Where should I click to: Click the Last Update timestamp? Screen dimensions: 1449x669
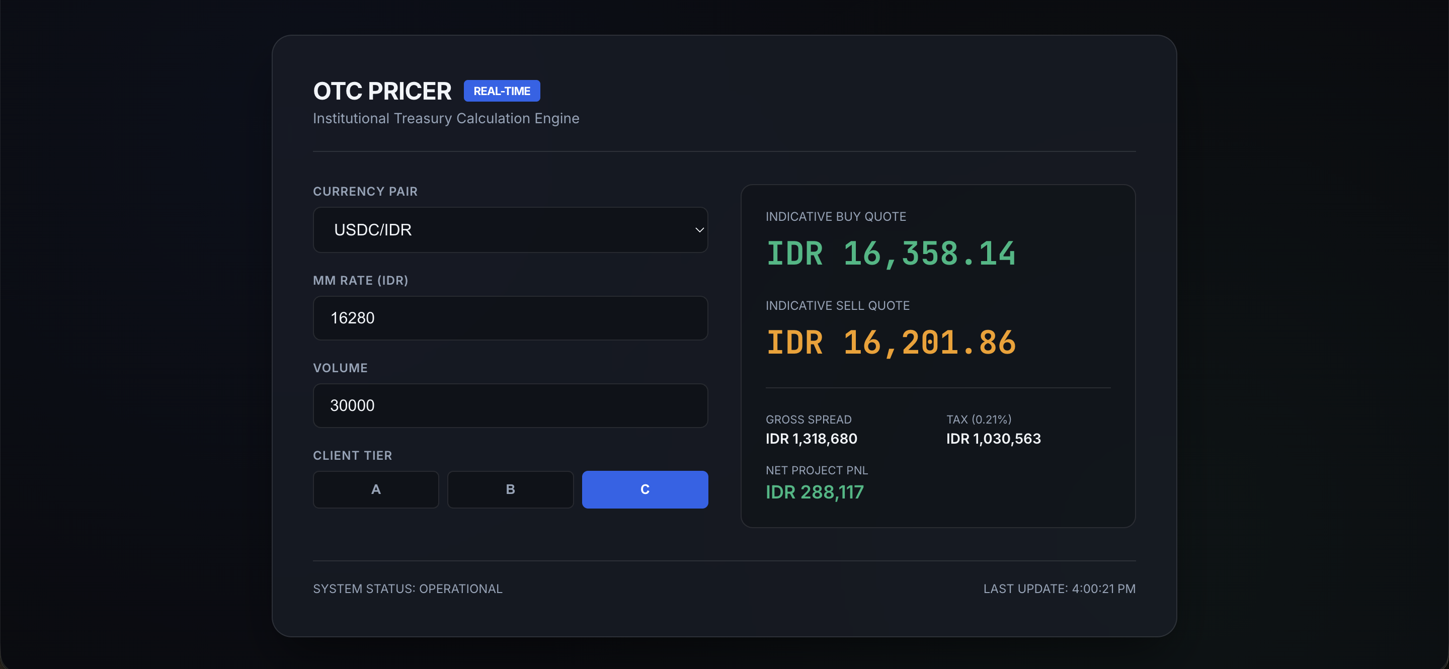tap(1060, 588)
